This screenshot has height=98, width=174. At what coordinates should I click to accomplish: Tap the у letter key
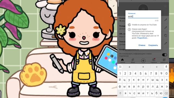pyautogui.click(x=129, y=80)
